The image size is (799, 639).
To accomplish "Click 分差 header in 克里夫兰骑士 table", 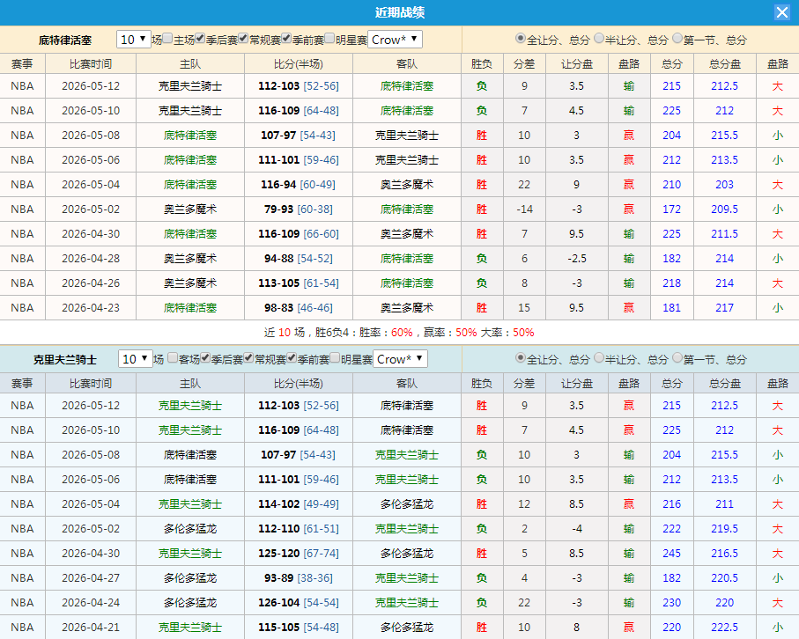I will coord(524,384).
